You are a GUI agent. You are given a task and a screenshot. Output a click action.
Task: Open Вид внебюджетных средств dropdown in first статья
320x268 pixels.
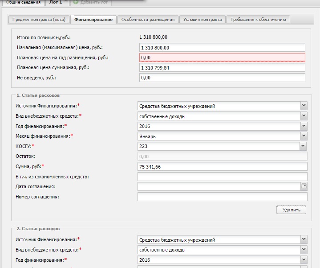coord(304,116)
